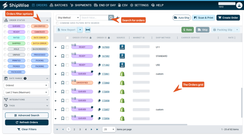This screenshot has height=137, width=244.
Task: Add another search filter with plus icon
Action: coord(118,17)
